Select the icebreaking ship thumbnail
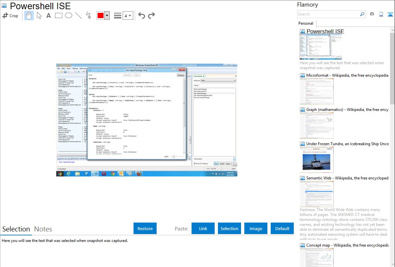 [317, 160]
